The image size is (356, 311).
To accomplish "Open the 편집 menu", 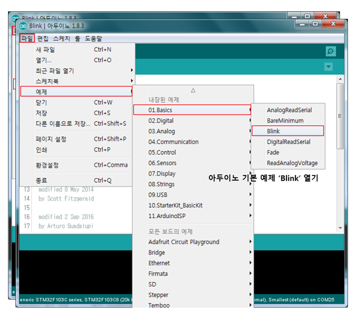I will [x=43, y=38].
